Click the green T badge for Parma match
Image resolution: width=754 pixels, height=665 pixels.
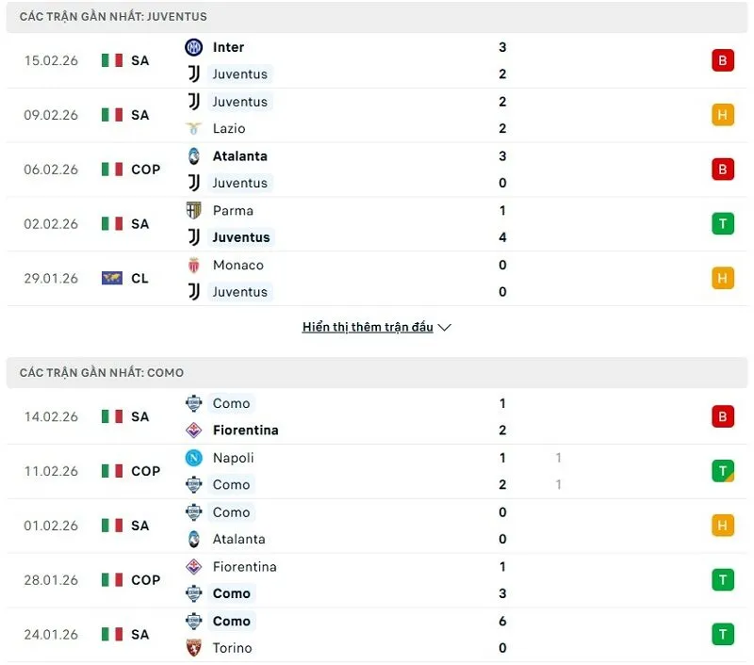coord(723,224)
